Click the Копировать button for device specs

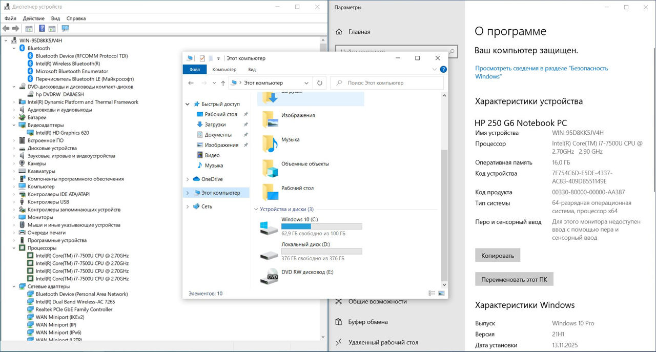tap(498, 256)
